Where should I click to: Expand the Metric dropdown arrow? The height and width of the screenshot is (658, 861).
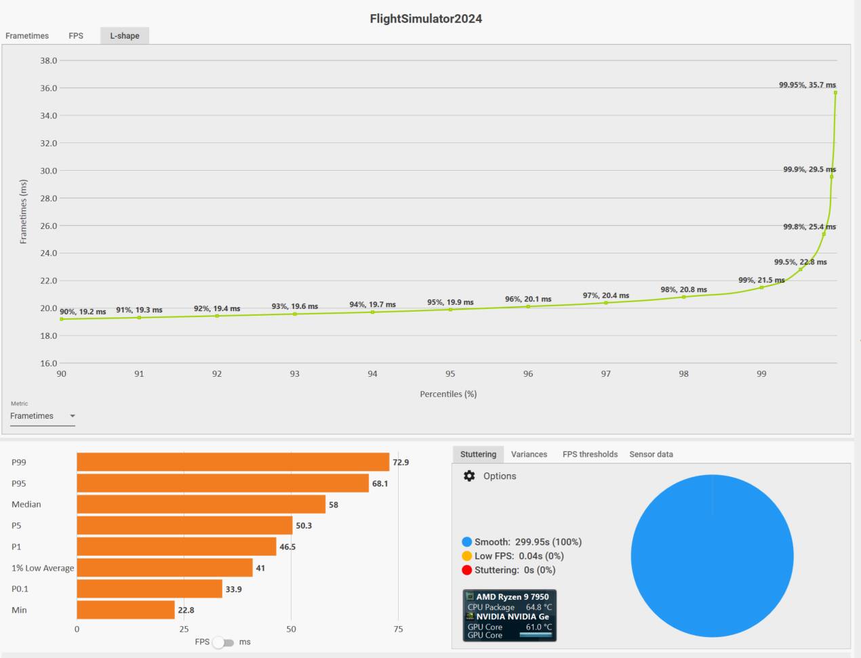(x=73, y=416)
